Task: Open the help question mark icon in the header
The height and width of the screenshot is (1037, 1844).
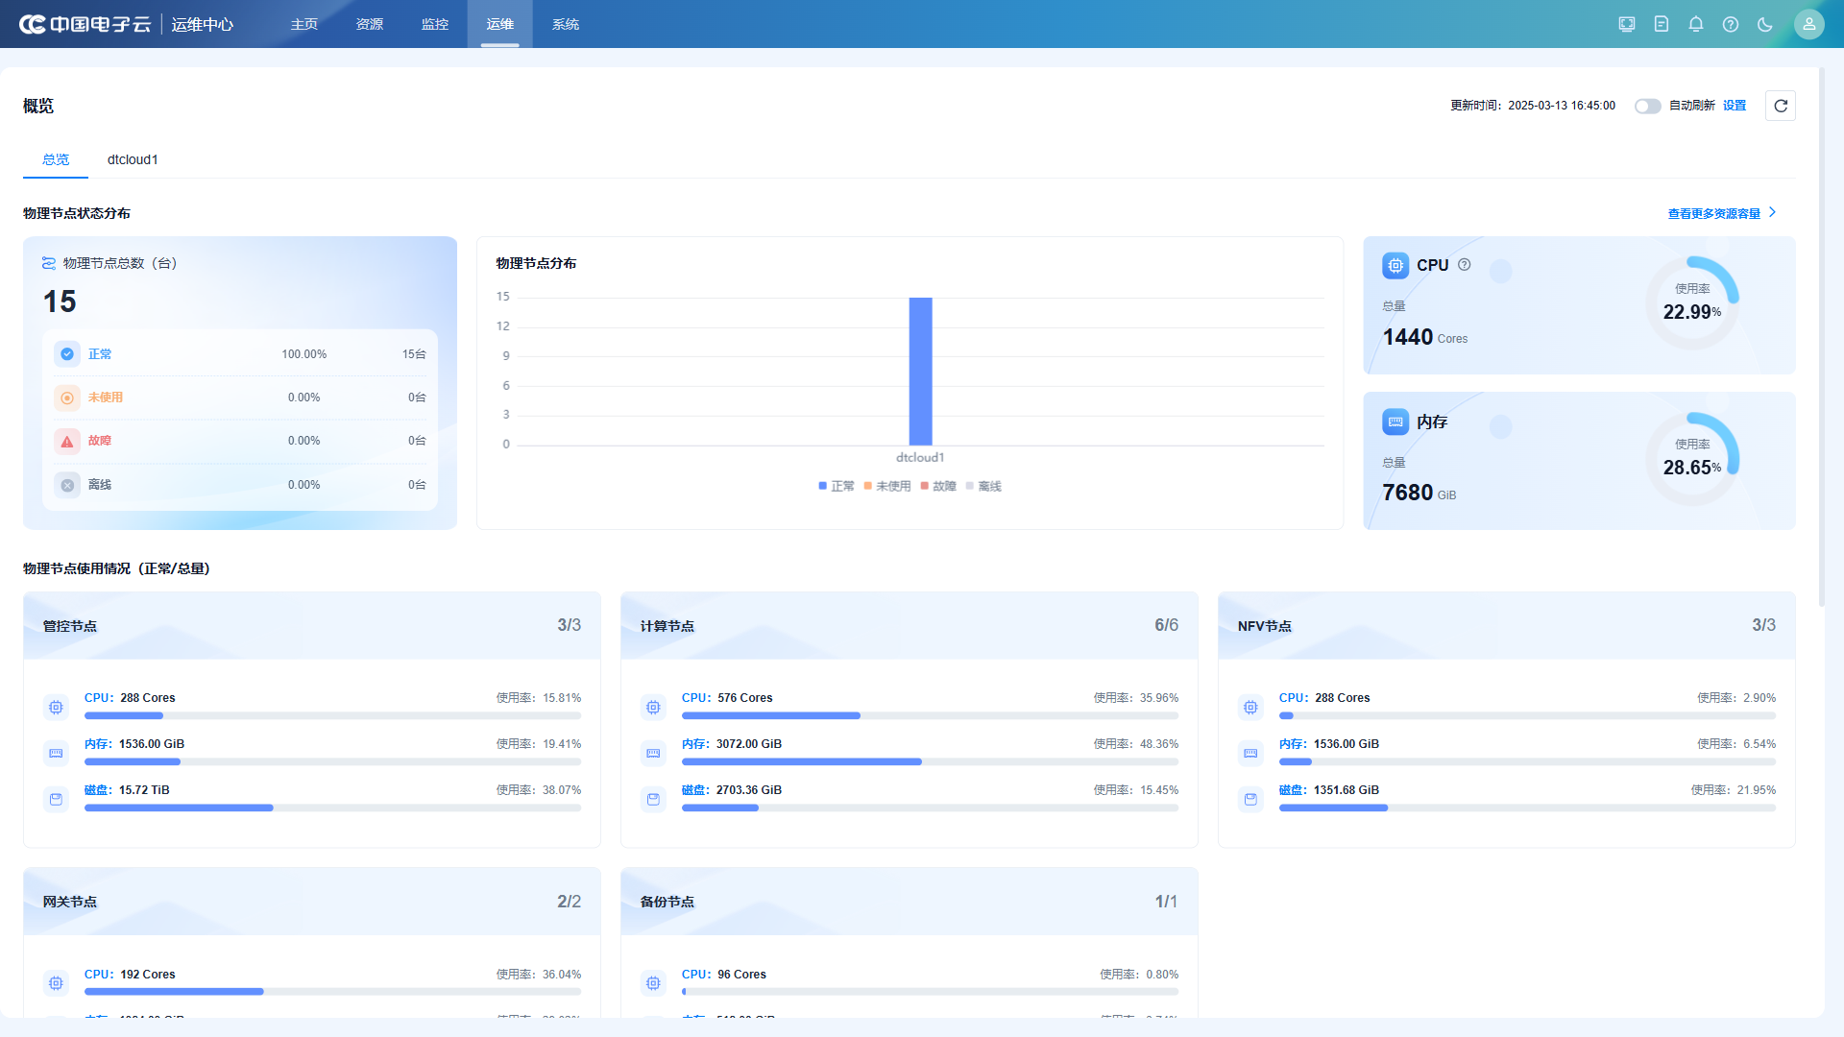Action: click(1731, 24)
